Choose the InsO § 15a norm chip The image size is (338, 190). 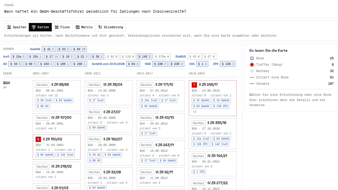(x=18, y=56)
